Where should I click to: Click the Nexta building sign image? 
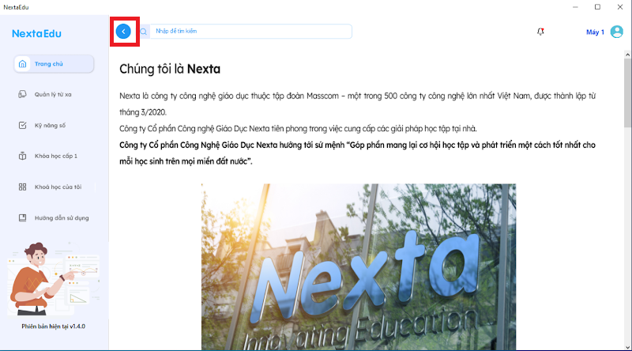[359, 267]
